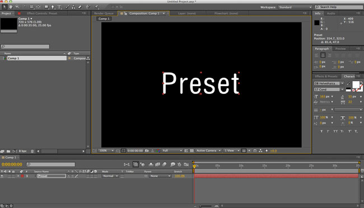Switch to Effect Controls: Preset tab
The height and width of the screenshot is (208, 364).
click(42, 13)
